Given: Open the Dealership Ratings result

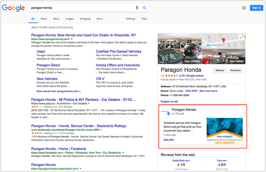Looking at the screenshot, I should [x=79, y=126].
